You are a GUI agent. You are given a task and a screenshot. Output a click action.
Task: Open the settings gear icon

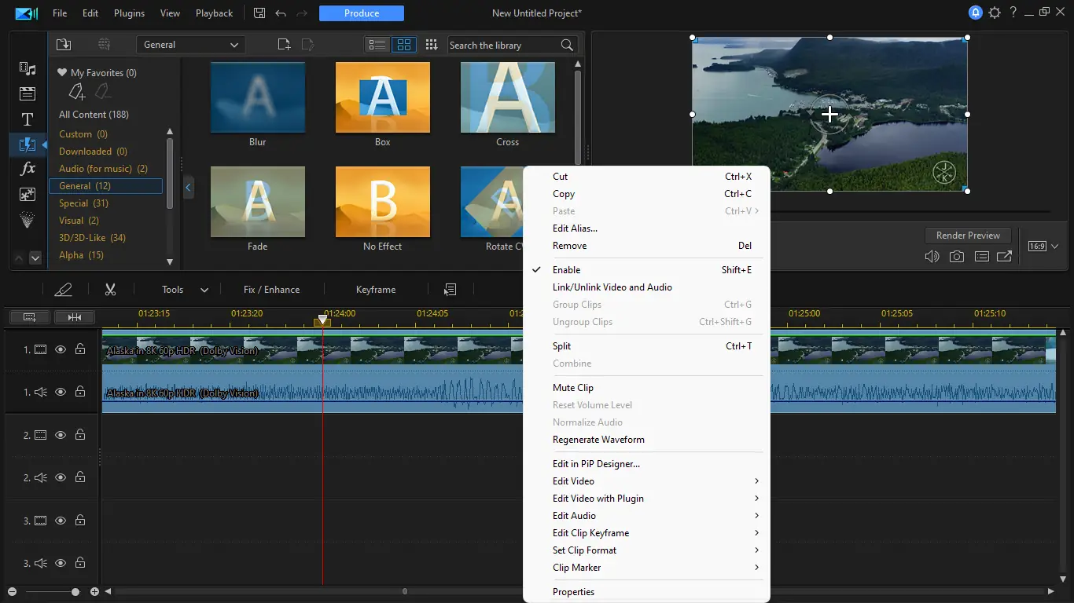tap(995, 13)
